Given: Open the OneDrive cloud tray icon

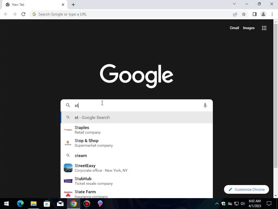Looking at the screenshot, I should (x=230, y=204).
